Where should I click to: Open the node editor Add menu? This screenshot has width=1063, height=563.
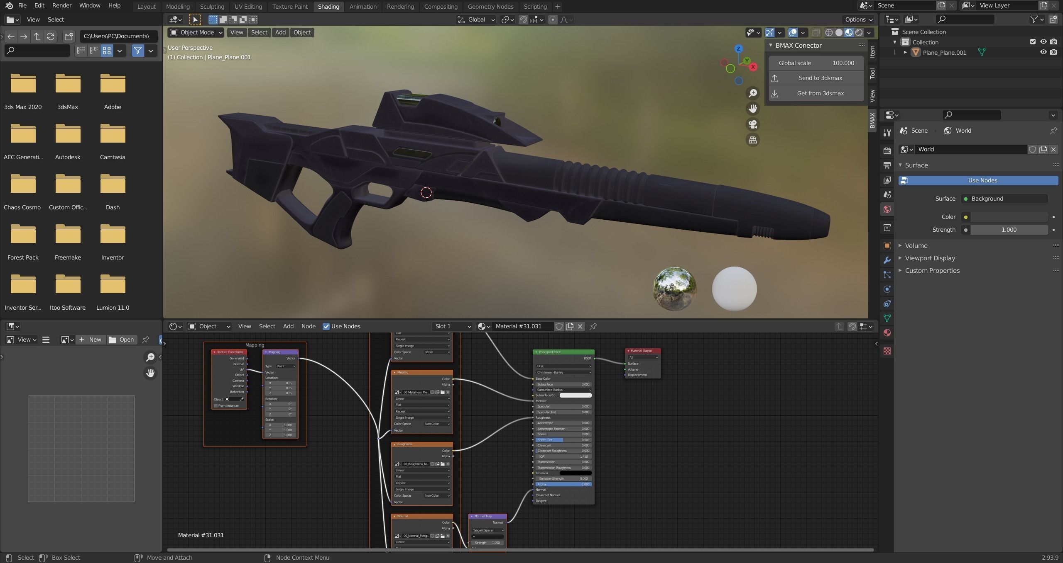click(x=288, y=326)
